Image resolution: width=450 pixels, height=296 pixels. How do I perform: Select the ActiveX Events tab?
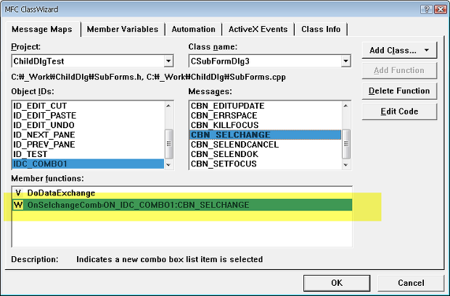pyautogui.click(x=258, y=29)
